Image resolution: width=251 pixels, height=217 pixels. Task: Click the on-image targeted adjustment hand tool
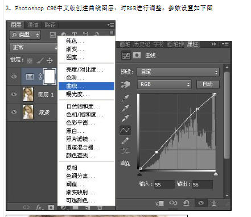pos(126,84)
